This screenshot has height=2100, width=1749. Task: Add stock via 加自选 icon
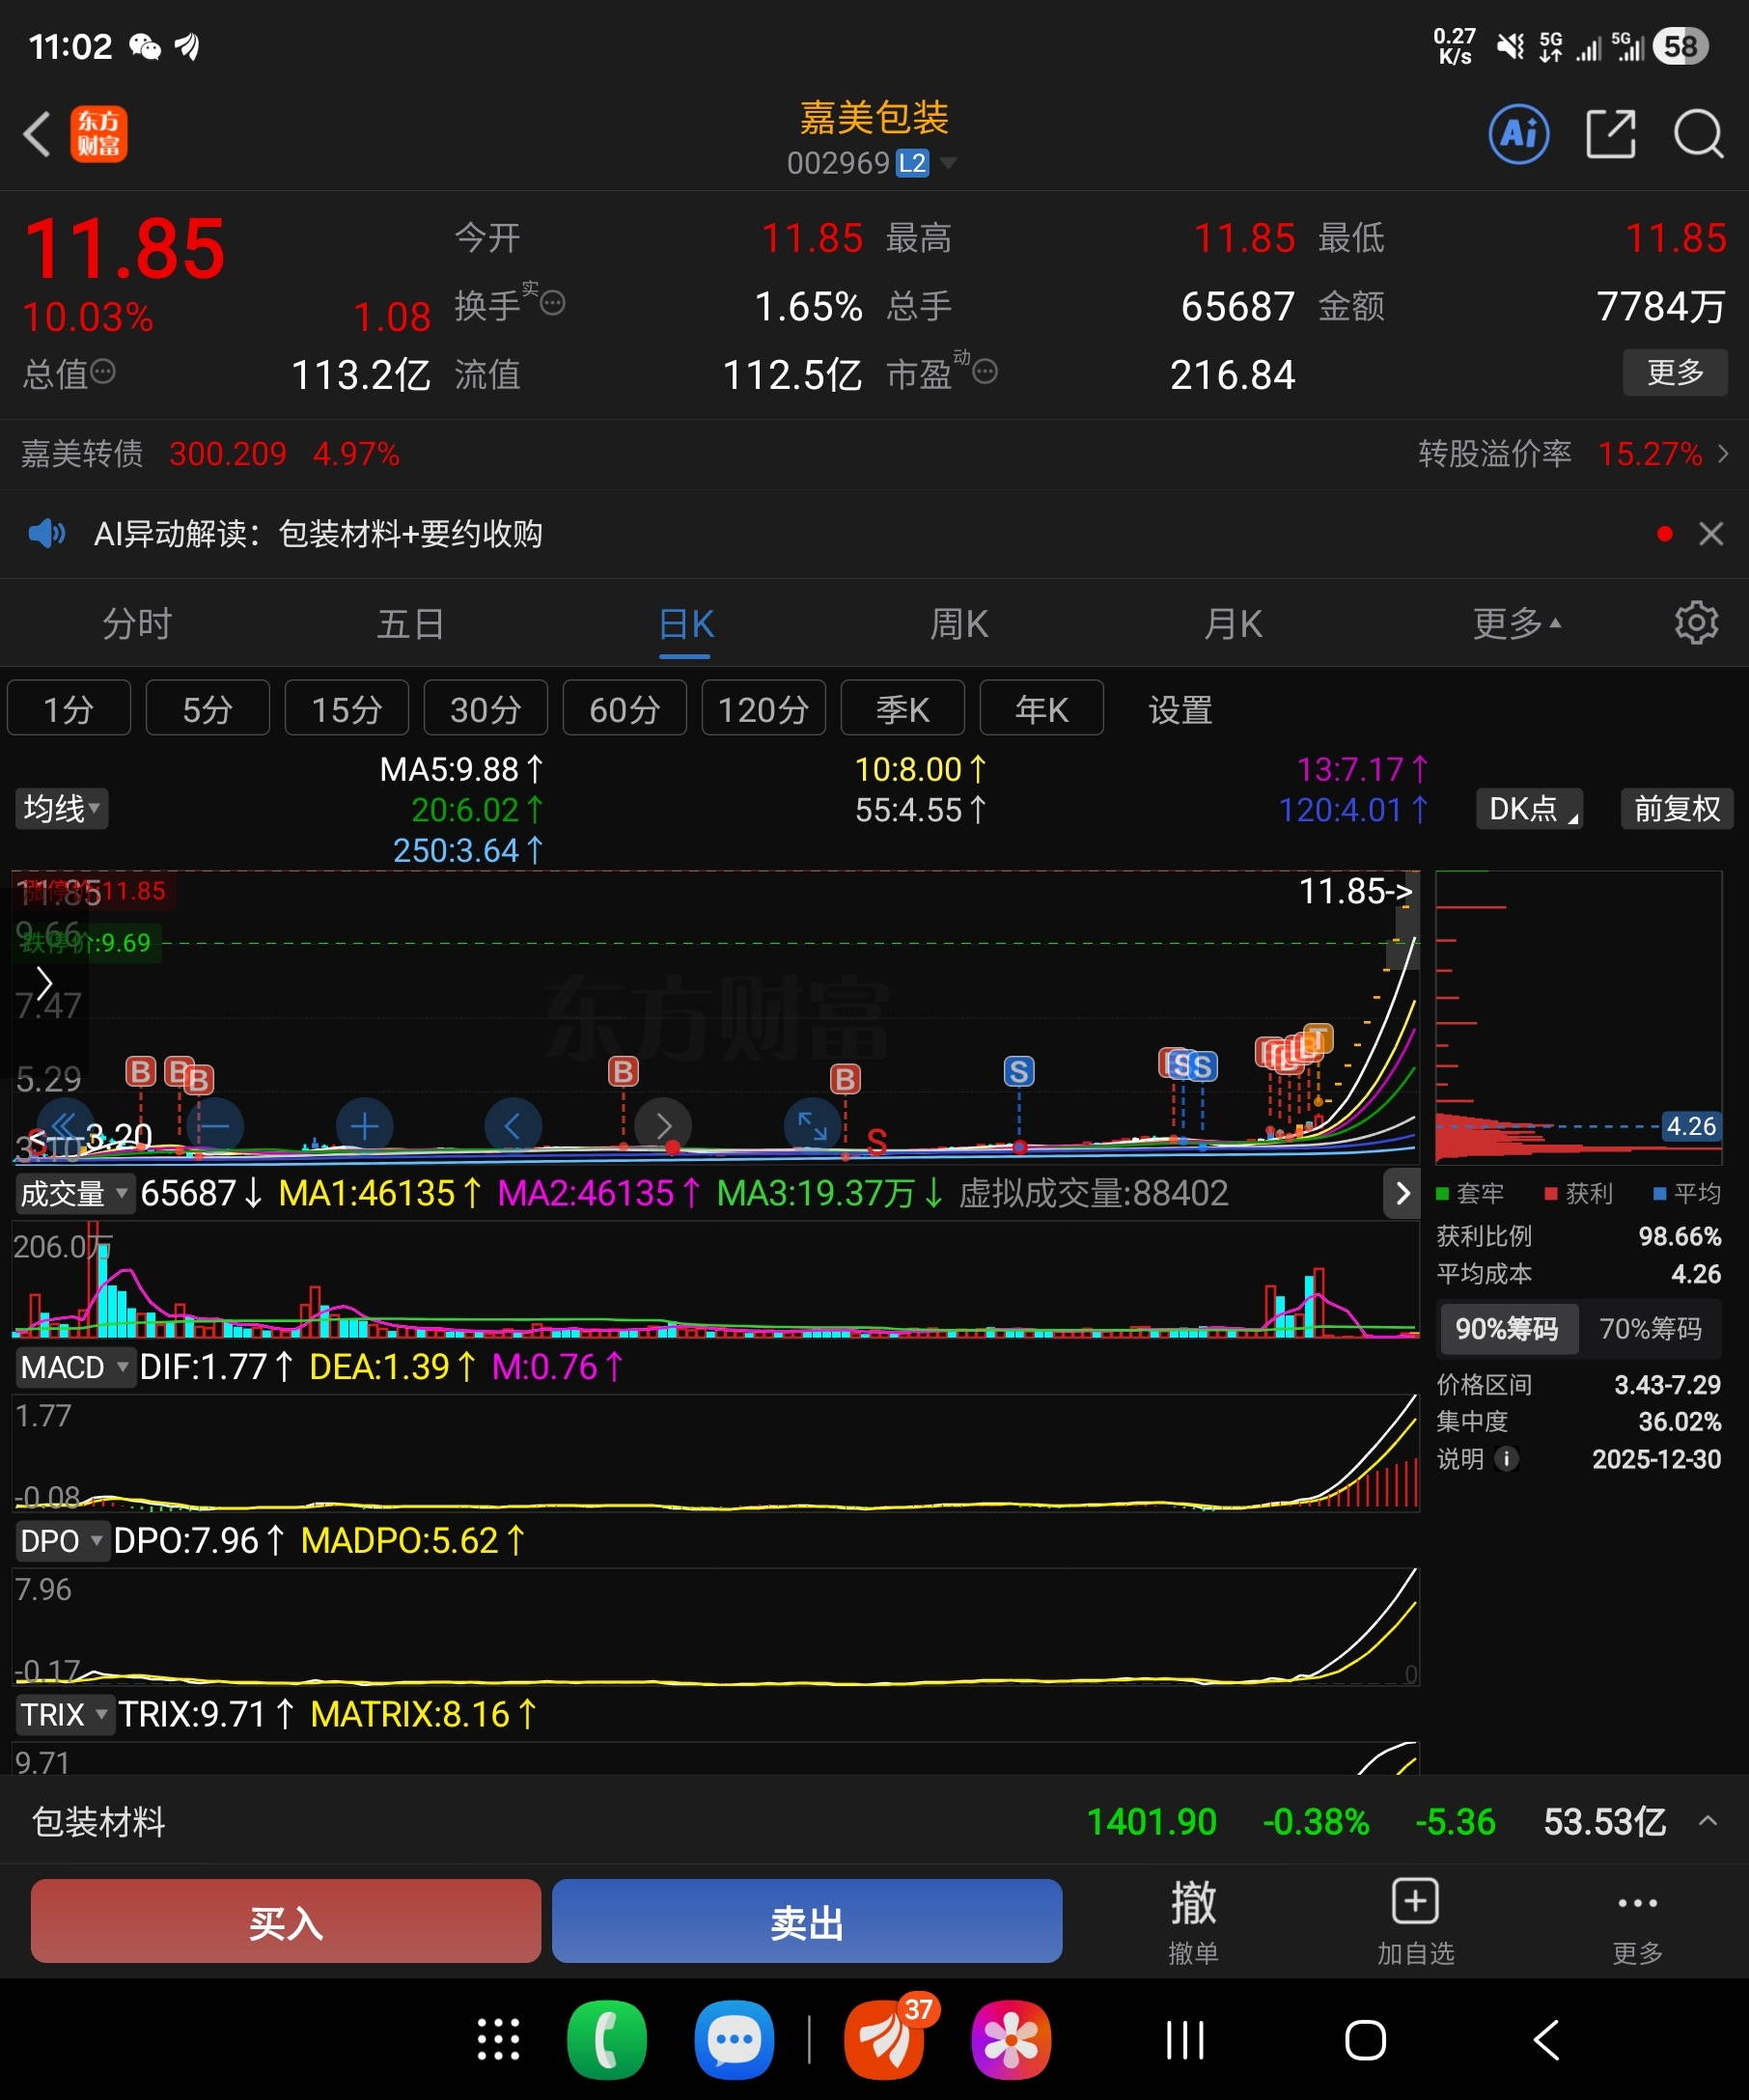[1415, 1921]
